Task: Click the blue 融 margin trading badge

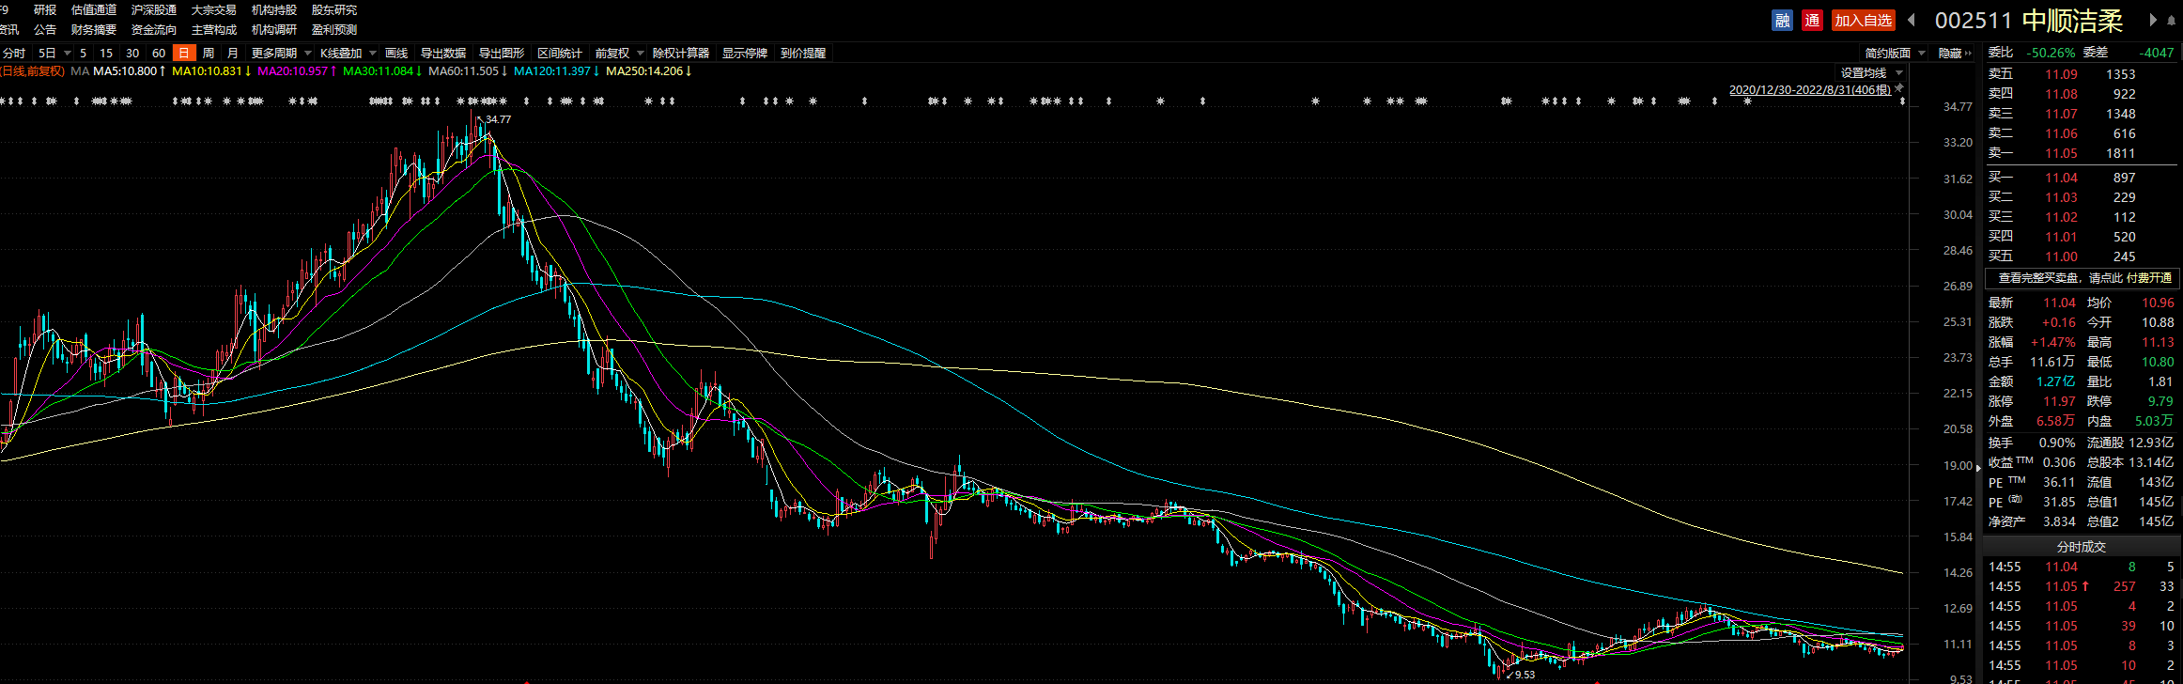Action: click(x=1782, y=20)
